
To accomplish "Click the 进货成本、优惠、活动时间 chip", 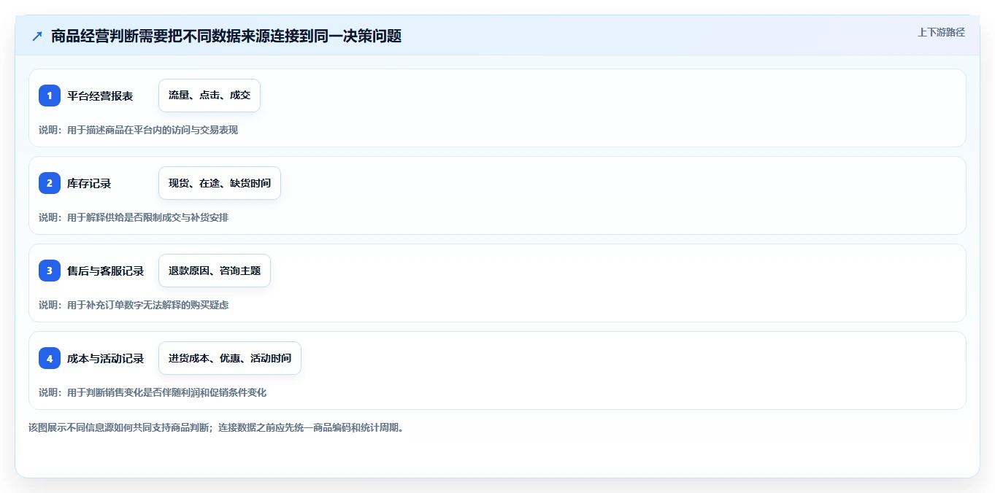I will [x=230, y=358].
